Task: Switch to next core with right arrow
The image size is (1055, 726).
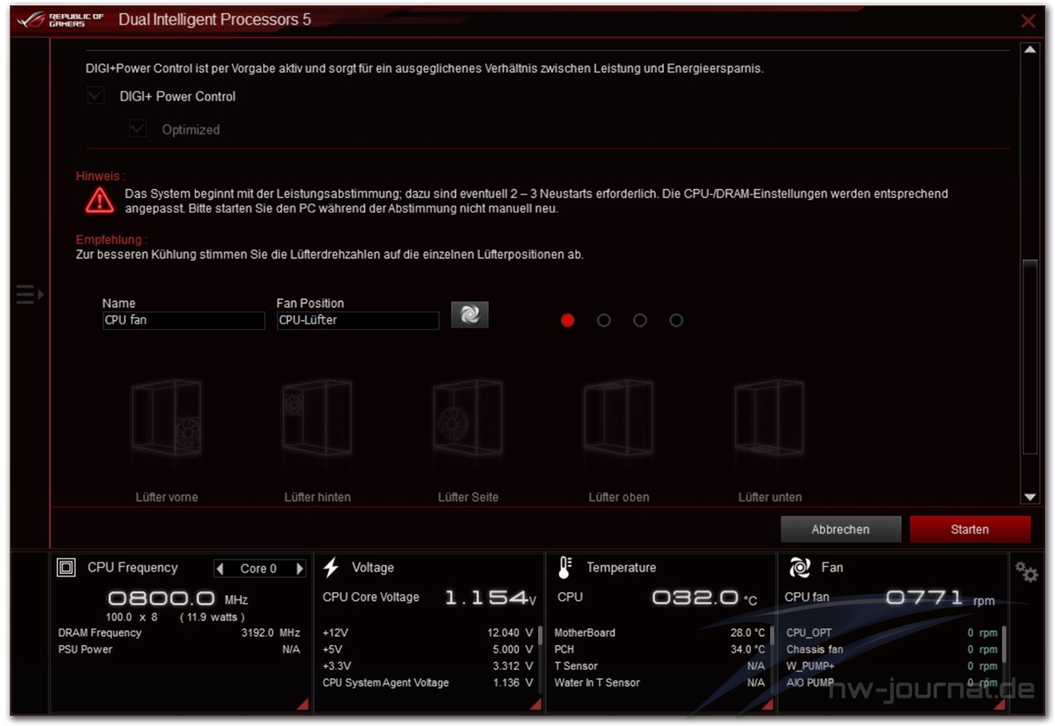Action: (x=300, y=569)
